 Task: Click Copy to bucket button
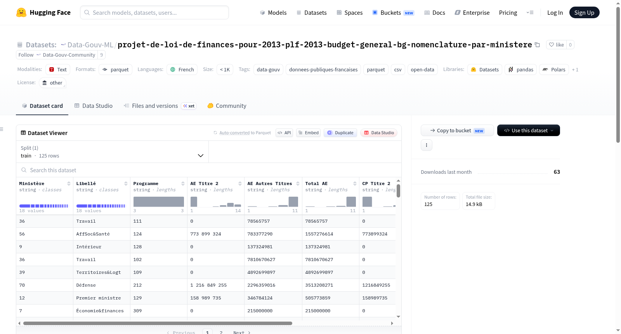pos(457,130)
